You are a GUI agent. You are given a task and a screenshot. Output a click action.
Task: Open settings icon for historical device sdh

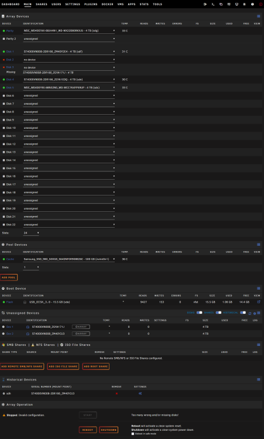140,393
